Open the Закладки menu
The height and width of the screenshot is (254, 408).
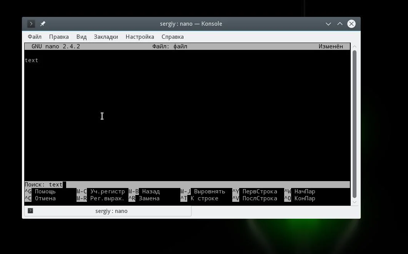point(106,37)
